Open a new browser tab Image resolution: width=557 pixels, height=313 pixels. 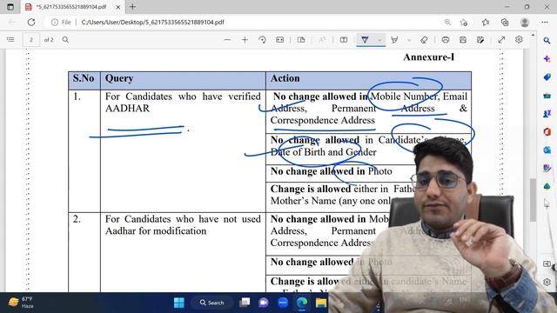[x=132, y=6]
